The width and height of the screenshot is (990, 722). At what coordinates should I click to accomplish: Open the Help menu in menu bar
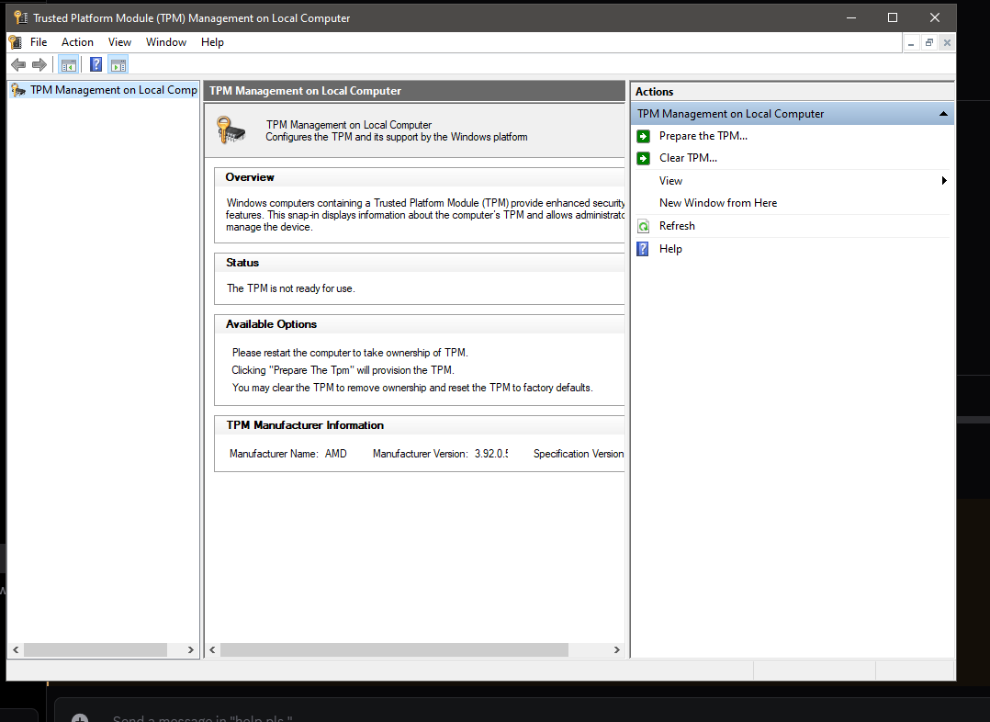pyautogui.click(x=212, y=42)
